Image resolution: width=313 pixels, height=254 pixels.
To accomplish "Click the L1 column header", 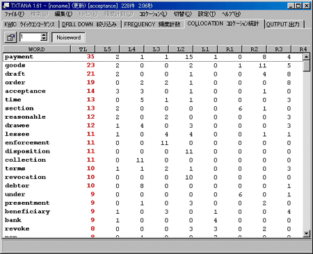I will pos(205,49).
